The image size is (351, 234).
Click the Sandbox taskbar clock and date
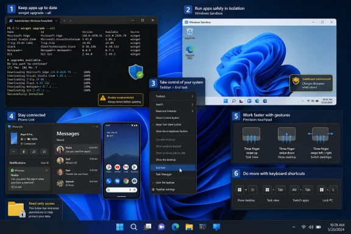coord(327,101)
